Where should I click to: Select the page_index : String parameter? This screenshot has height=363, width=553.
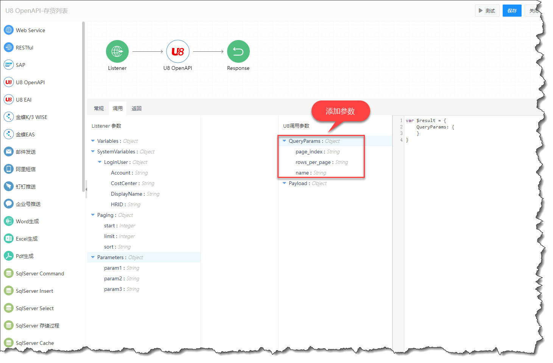click(318, 151)
